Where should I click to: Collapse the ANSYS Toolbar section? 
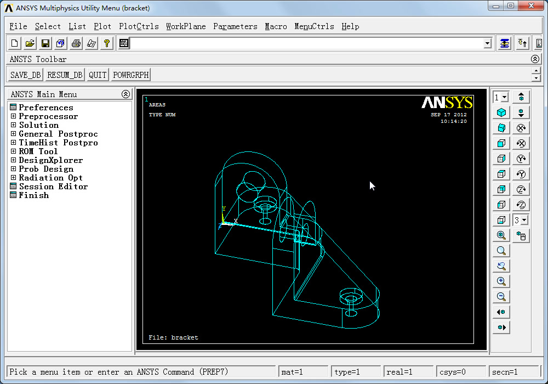click(x=535, y=59)
